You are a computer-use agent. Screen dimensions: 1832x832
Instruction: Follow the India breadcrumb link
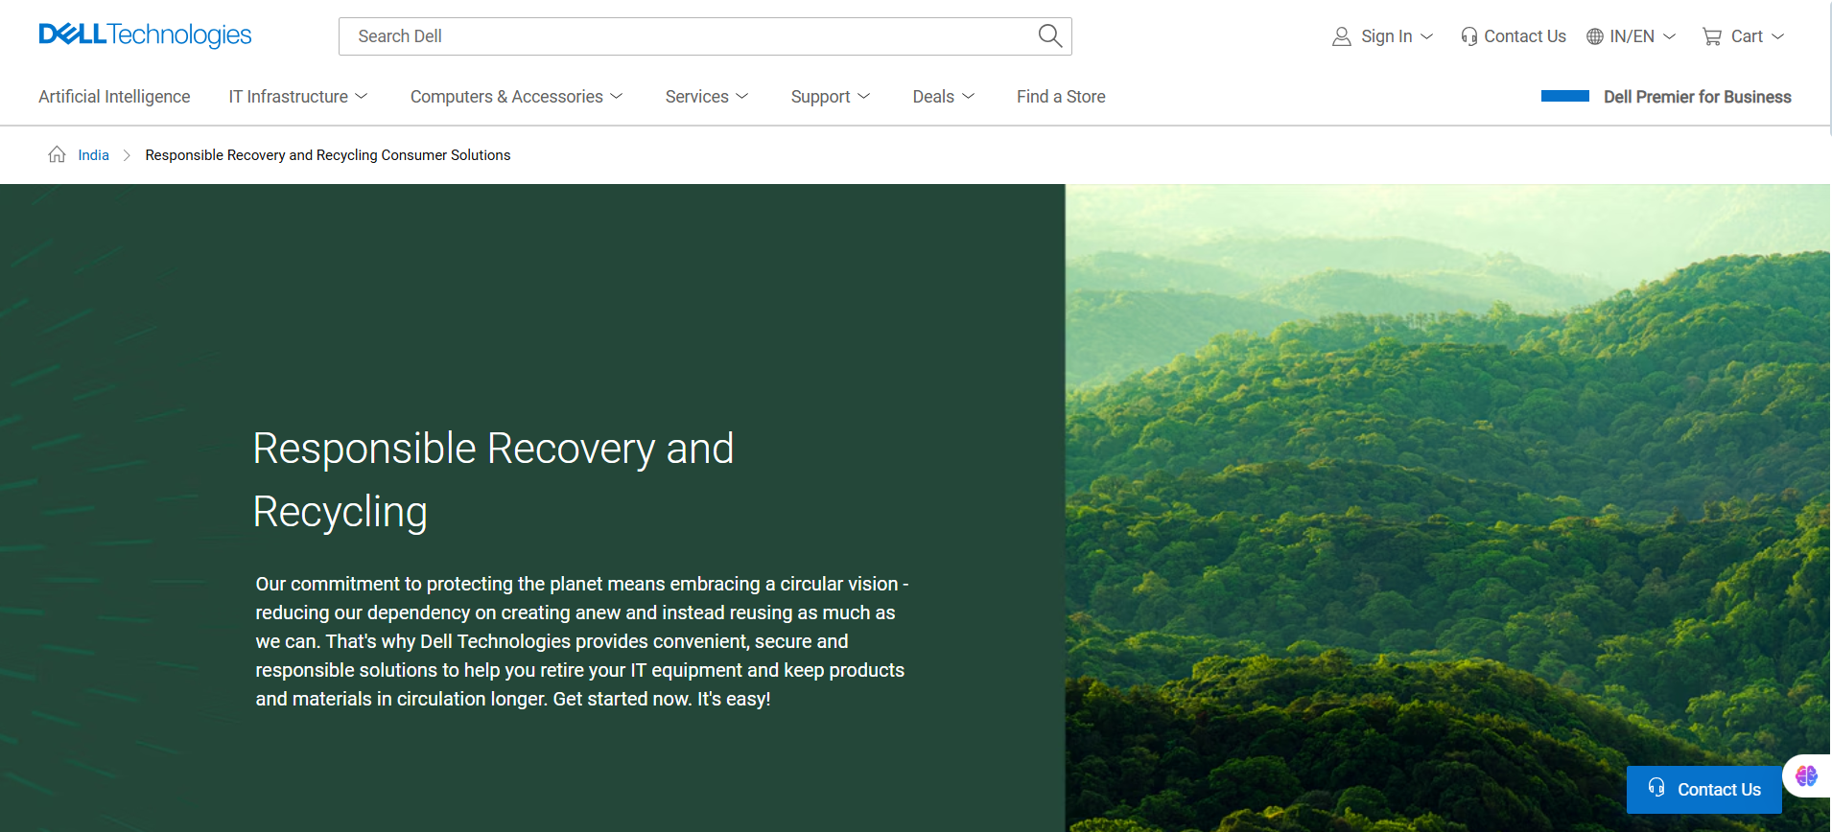93,155
